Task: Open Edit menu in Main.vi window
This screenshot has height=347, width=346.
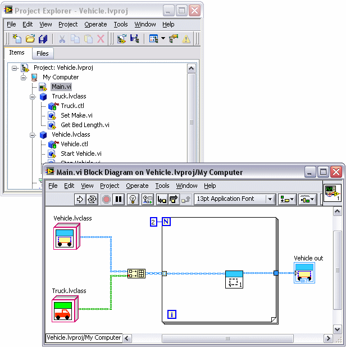Action: [69, 186]
